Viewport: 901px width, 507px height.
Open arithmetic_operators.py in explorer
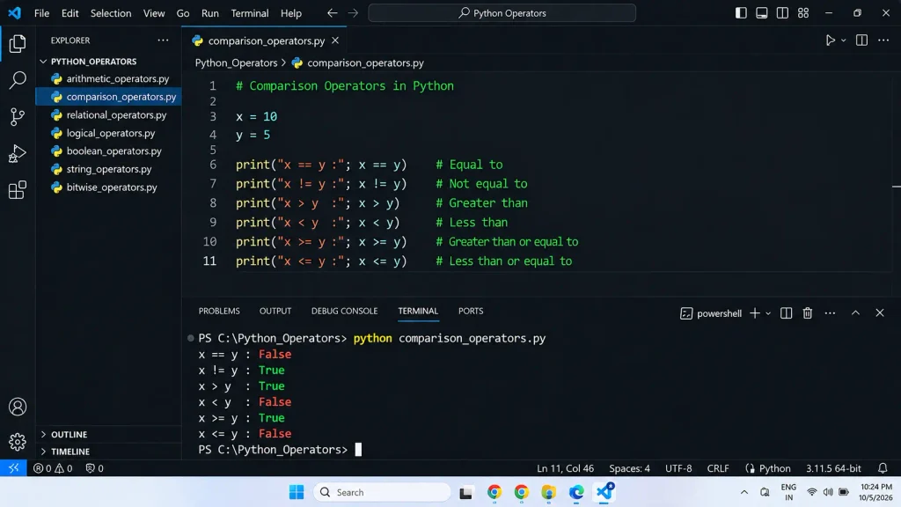point(108,78)
